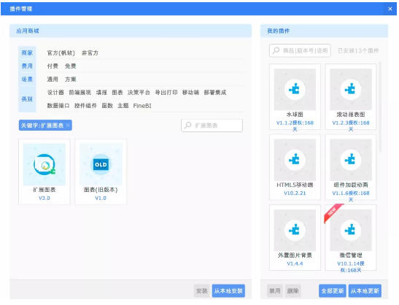Click the 我的插件 panel header

click(324, 31)
